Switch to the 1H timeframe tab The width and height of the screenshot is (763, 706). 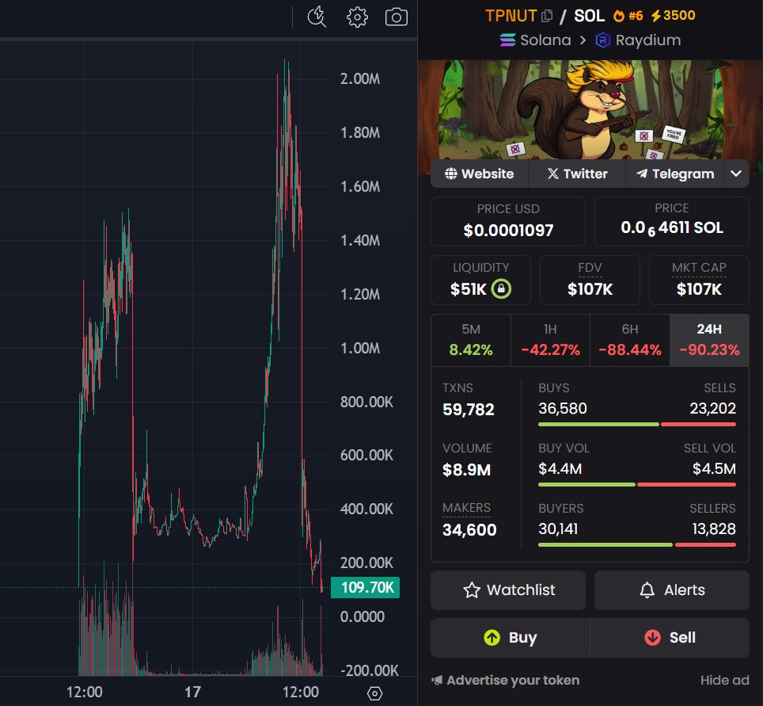click(550, 339)
